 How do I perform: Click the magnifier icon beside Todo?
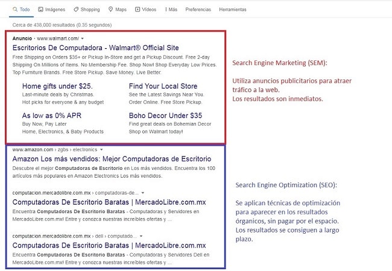[x=15, y=10]
